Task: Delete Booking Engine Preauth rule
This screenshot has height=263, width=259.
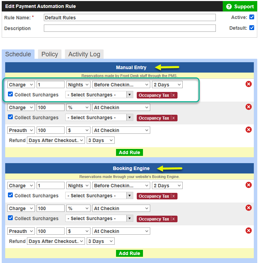Action: (248, 231)
